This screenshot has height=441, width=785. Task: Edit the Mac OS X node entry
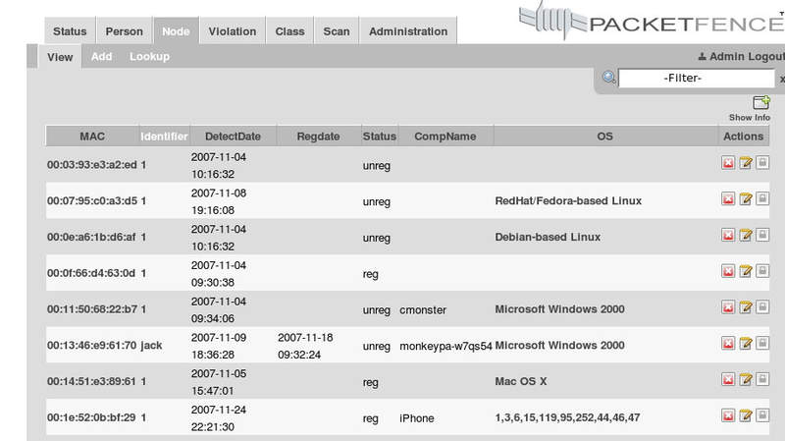(x=746, y=381)
